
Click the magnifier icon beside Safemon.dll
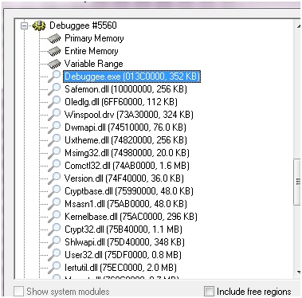[54, 89]
